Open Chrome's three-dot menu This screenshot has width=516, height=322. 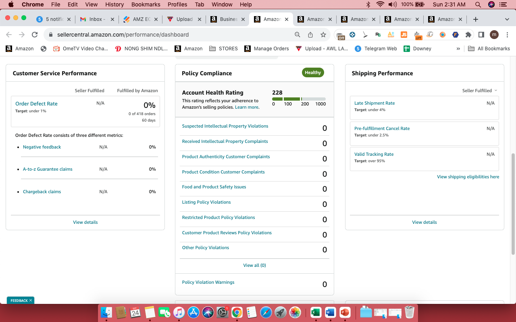pyautogui.click(x=506, y=35)
